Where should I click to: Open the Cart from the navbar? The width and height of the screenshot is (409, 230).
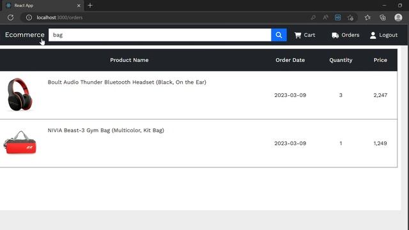[x=305, y=35]
